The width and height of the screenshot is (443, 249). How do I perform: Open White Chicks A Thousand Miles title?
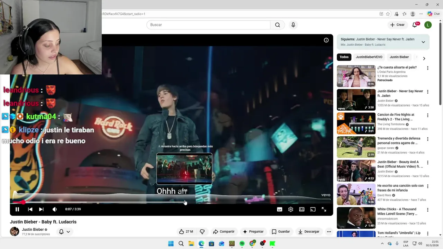click(397, 211)
